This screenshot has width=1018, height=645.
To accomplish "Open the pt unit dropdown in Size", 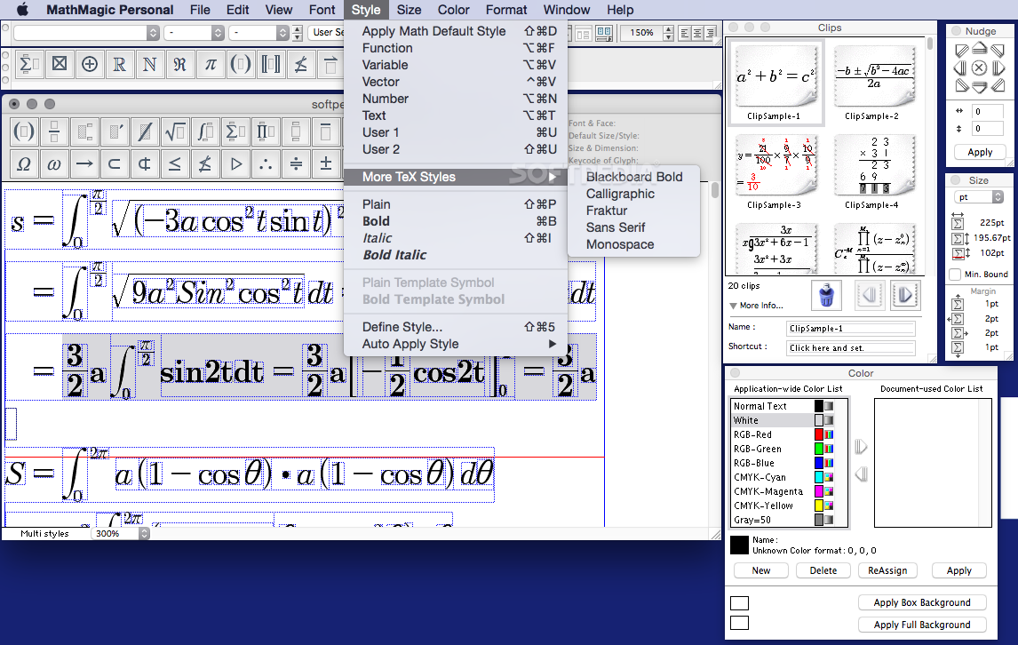I will [x=978, y=197].
